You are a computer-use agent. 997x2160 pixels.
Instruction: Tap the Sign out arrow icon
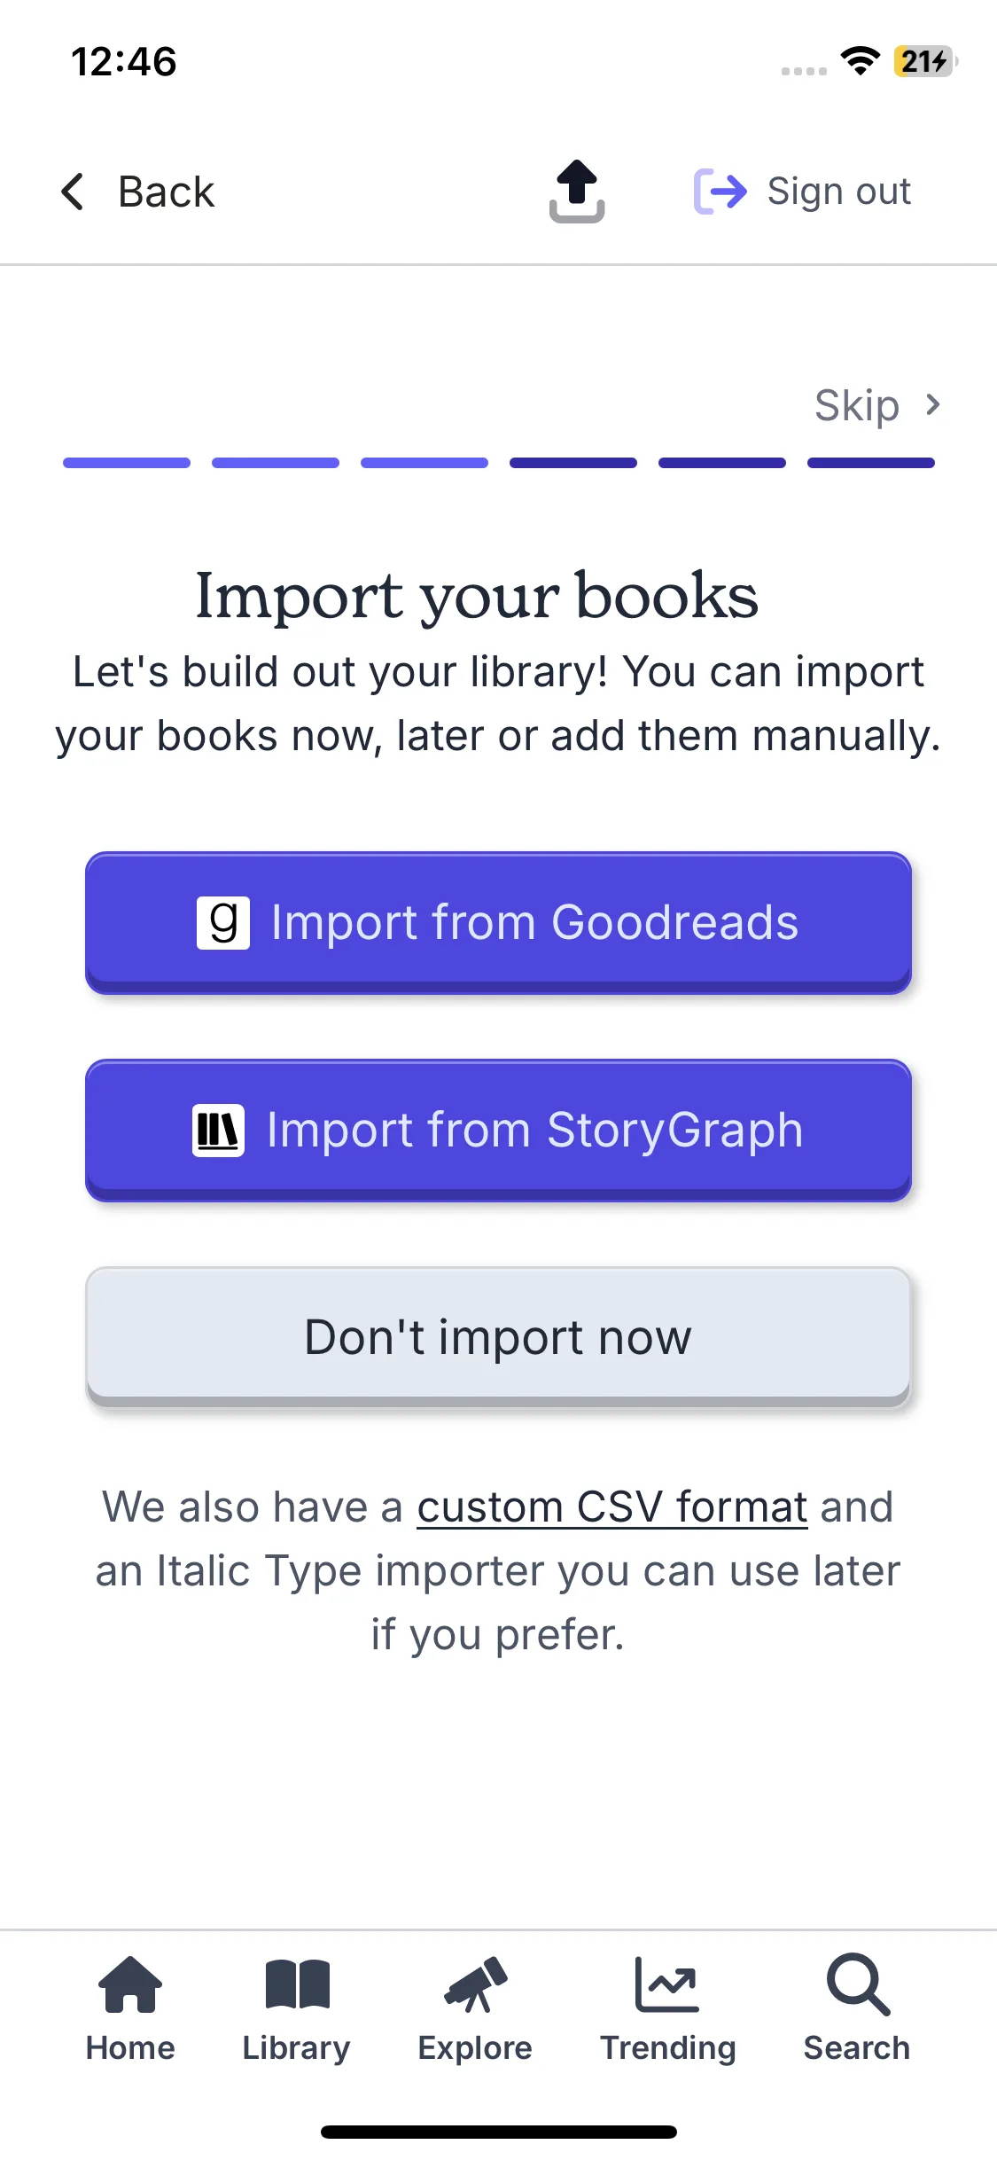pyautogui.click(x=720, y=192)
